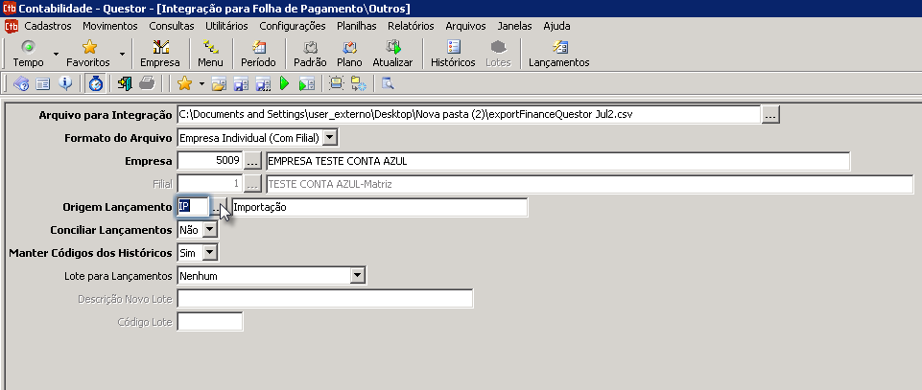The height and width of the screenshot is (390, 922).
Task: Click the printer icon
Action: [147, 84]
